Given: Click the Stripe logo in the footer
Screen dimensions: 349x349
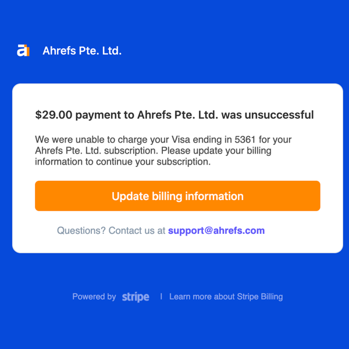Looking at the screenshot, I should pos(136,297).
